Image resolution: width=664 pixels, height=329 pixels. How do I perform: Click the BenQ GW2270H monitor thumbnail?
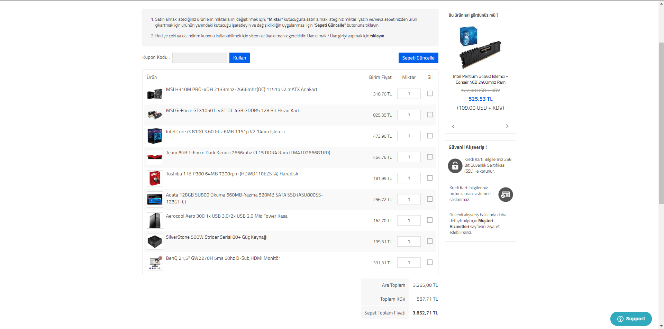pos(155,263)
